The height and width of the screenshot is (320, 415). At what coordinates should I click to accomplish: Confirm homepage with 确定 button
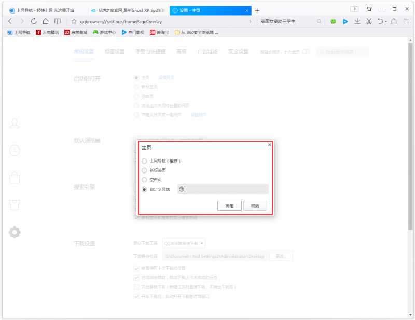[229, 206]
